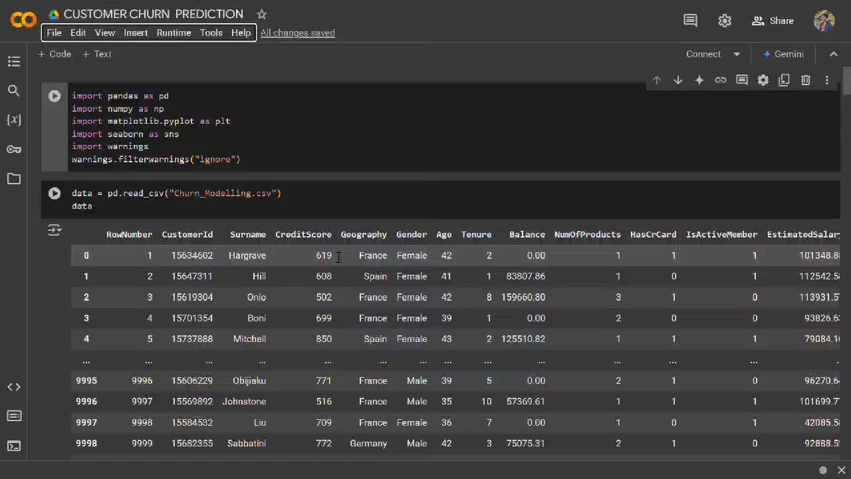Add a new Code cell

point(55,54)
